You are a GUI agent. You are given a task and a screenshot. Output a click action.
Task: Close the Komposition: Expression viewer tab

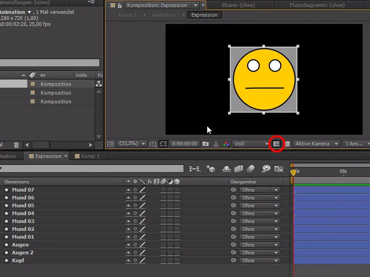203,5
